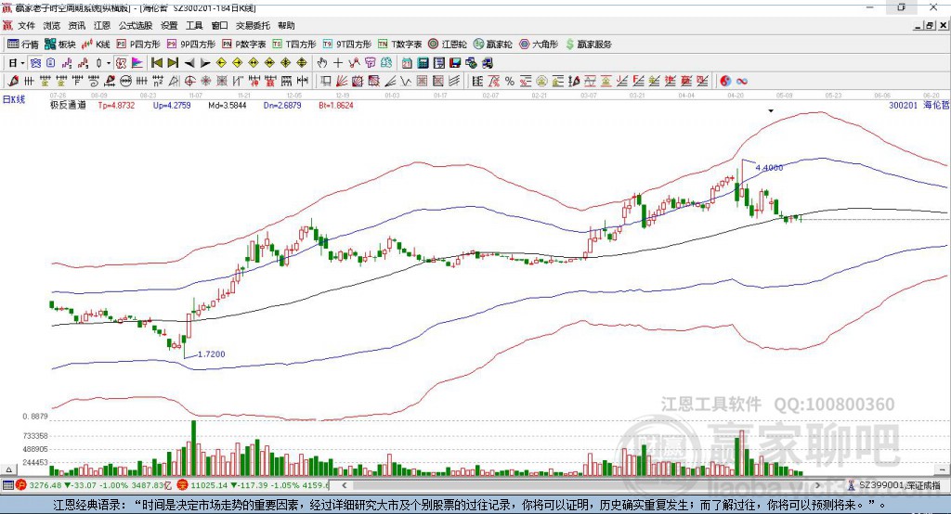Select the percent sign tool
The height and width of the screenshot is (514, 951).
(x=510, y=82)
